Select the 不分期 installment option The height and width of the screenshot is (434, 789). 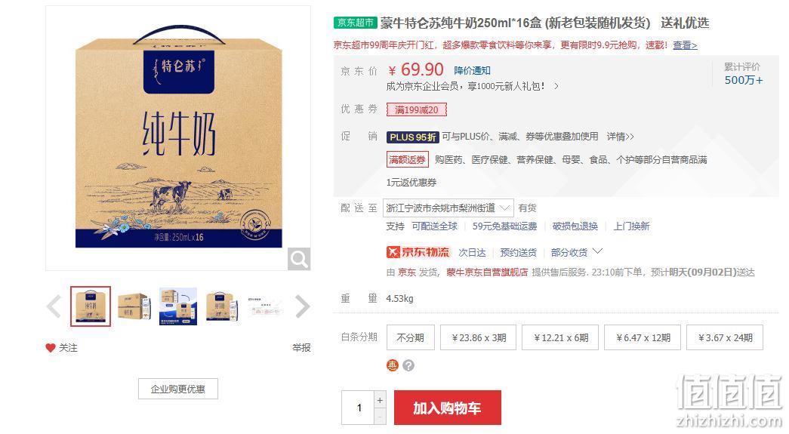410,337
